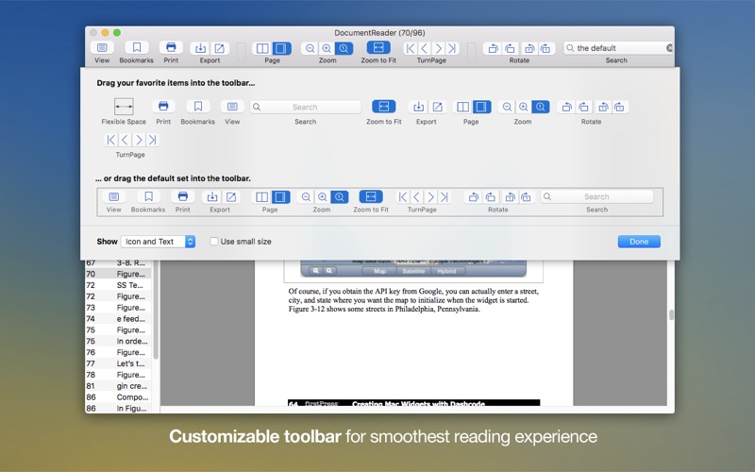
Task: Click the Flexible Space item in customization palette
Action: [124, 108]
